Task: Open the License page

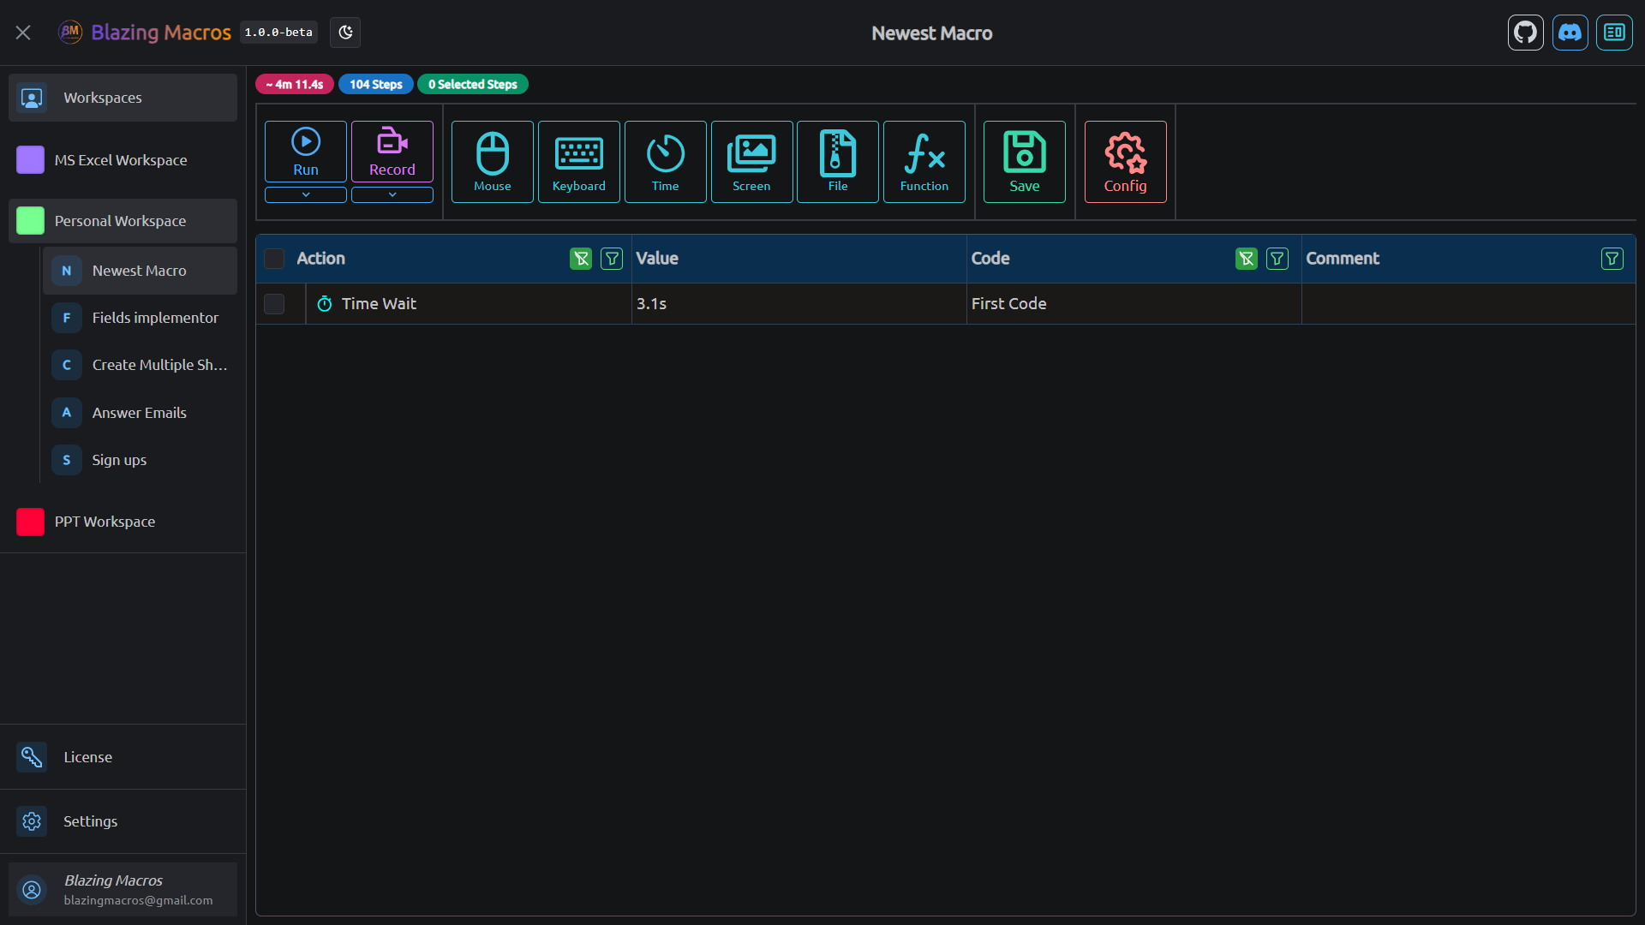Action: coord(123,757)
